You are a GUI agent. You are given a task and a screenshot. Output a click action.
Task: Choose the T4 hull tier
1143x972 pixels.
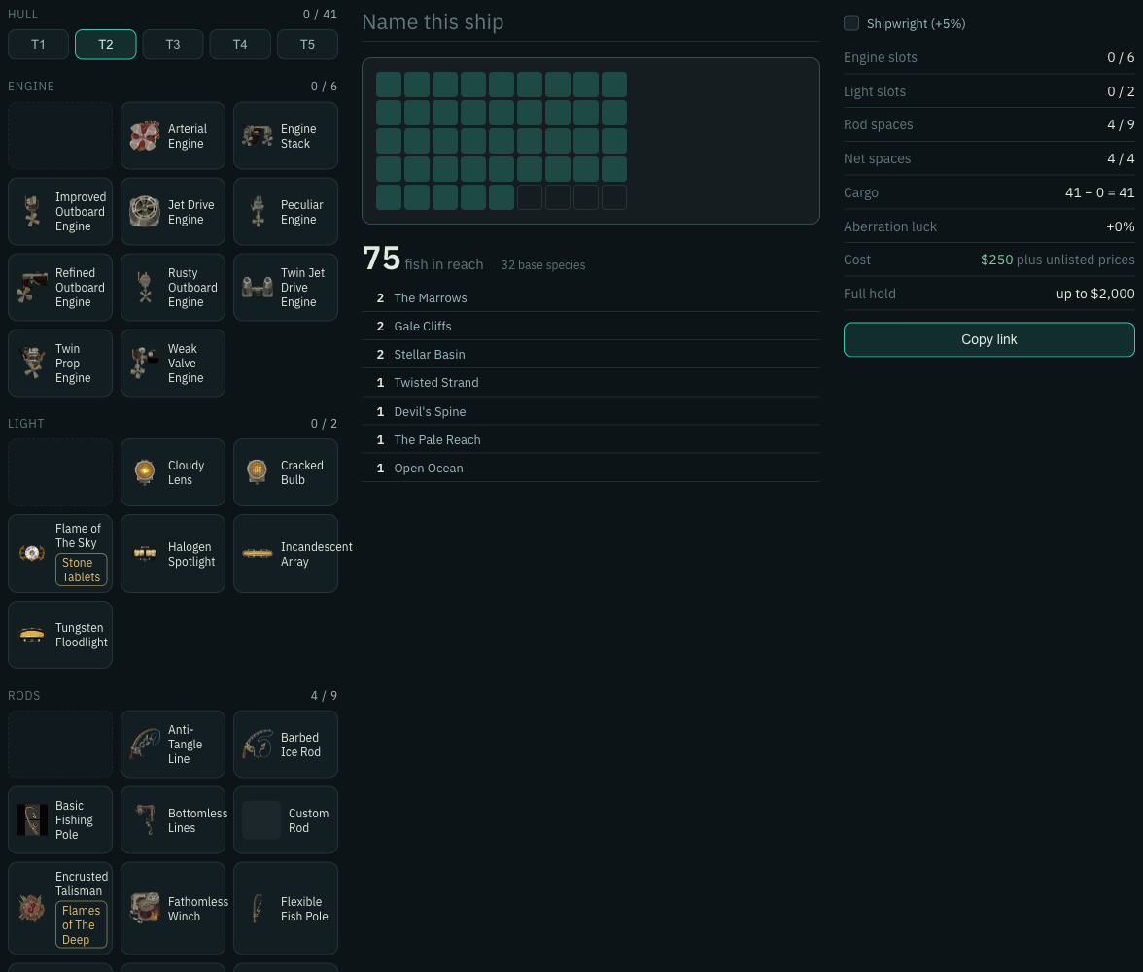240,45
